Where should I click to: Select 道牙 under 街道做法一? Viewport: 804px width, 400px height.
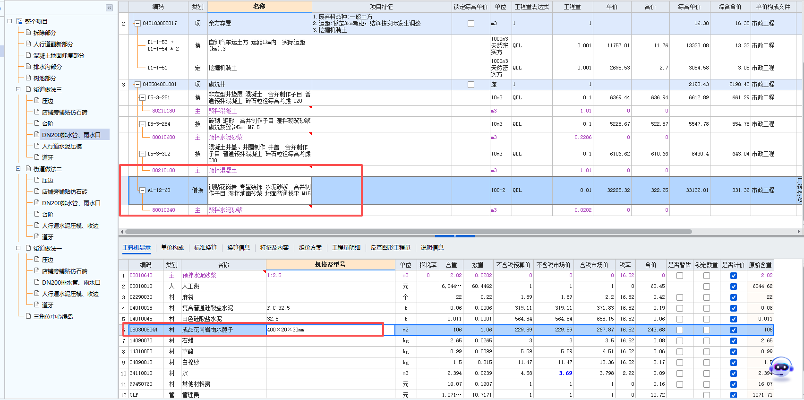tap(47, 305)
